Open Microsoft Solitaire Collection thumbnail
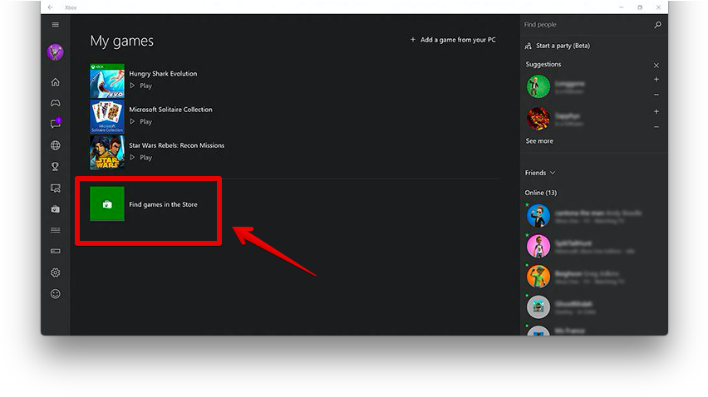 pos(107,116)
